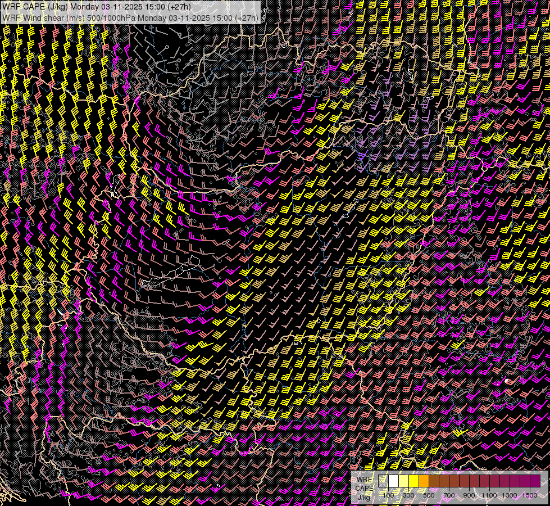The width and height of the screenshot is (550, 506).
Task: Click the 100 value on the legend scale
Action: coord(388,495)
